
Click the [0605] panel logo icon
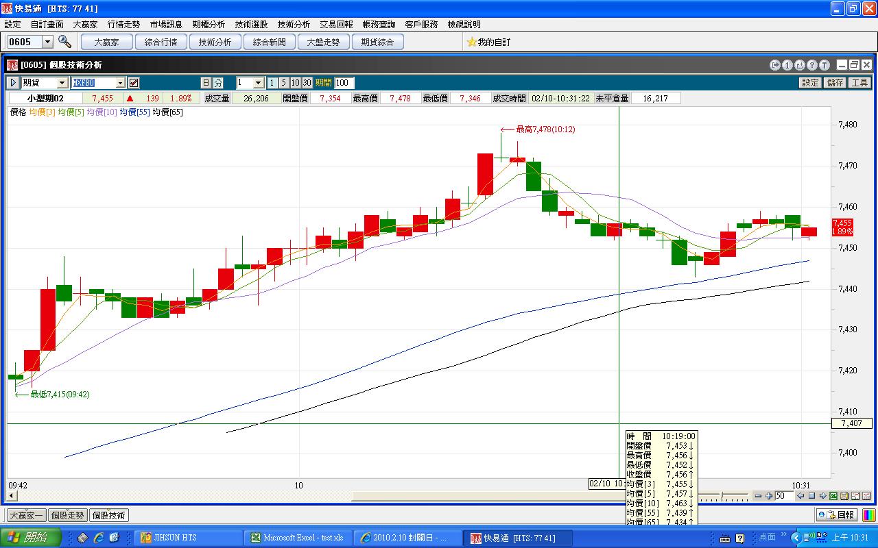(x=12, y=65)
